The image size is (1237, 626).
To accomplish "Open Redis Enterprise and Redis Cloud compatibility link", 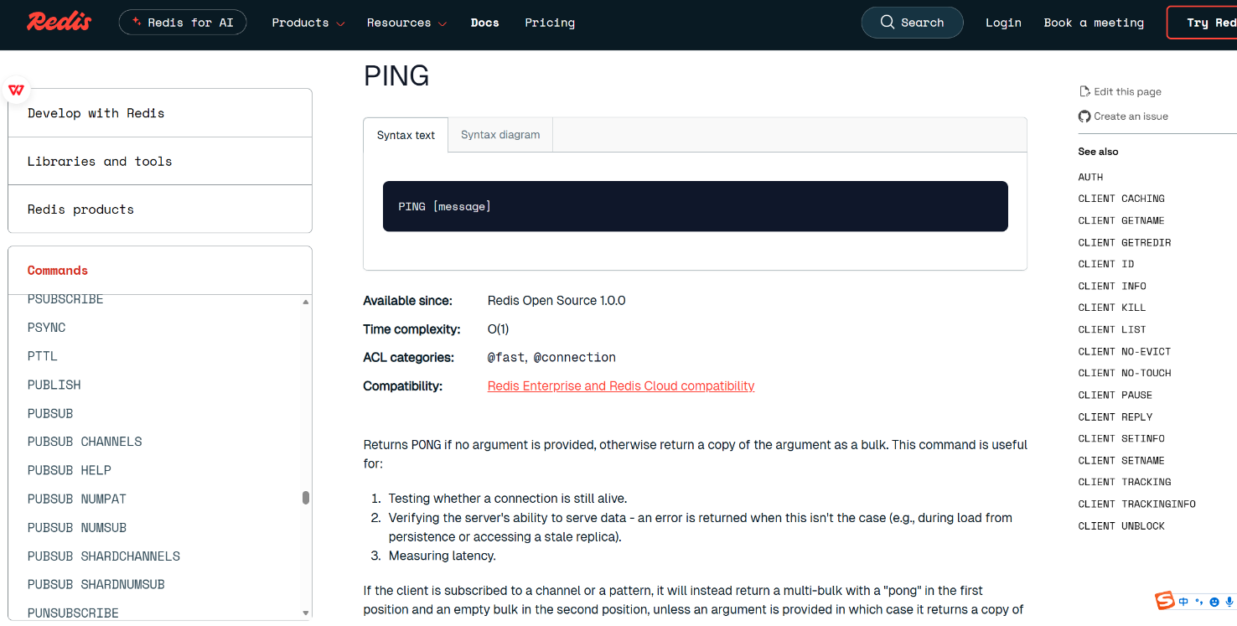I will point(621,386).
